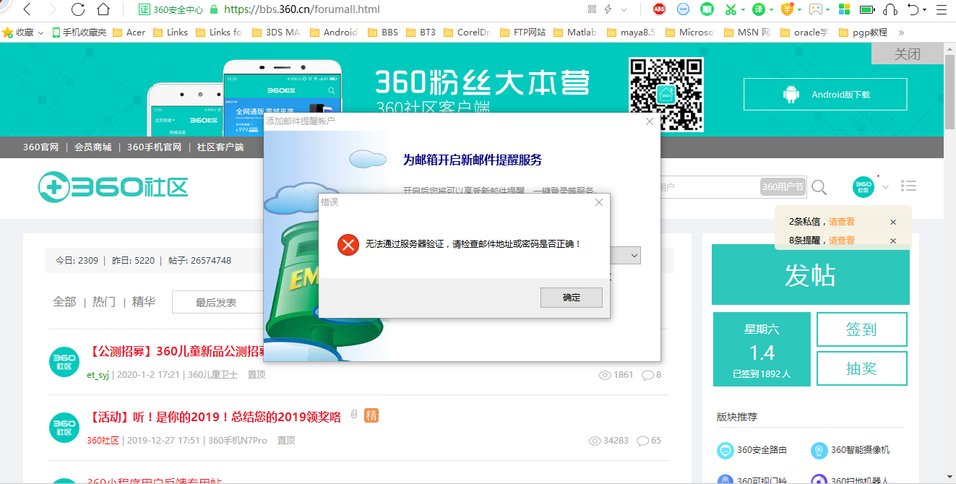Expand the dropdown arrow next to scissors
Image resolution: width=956 pixels, height=484 pixels.
click(742, 10)
